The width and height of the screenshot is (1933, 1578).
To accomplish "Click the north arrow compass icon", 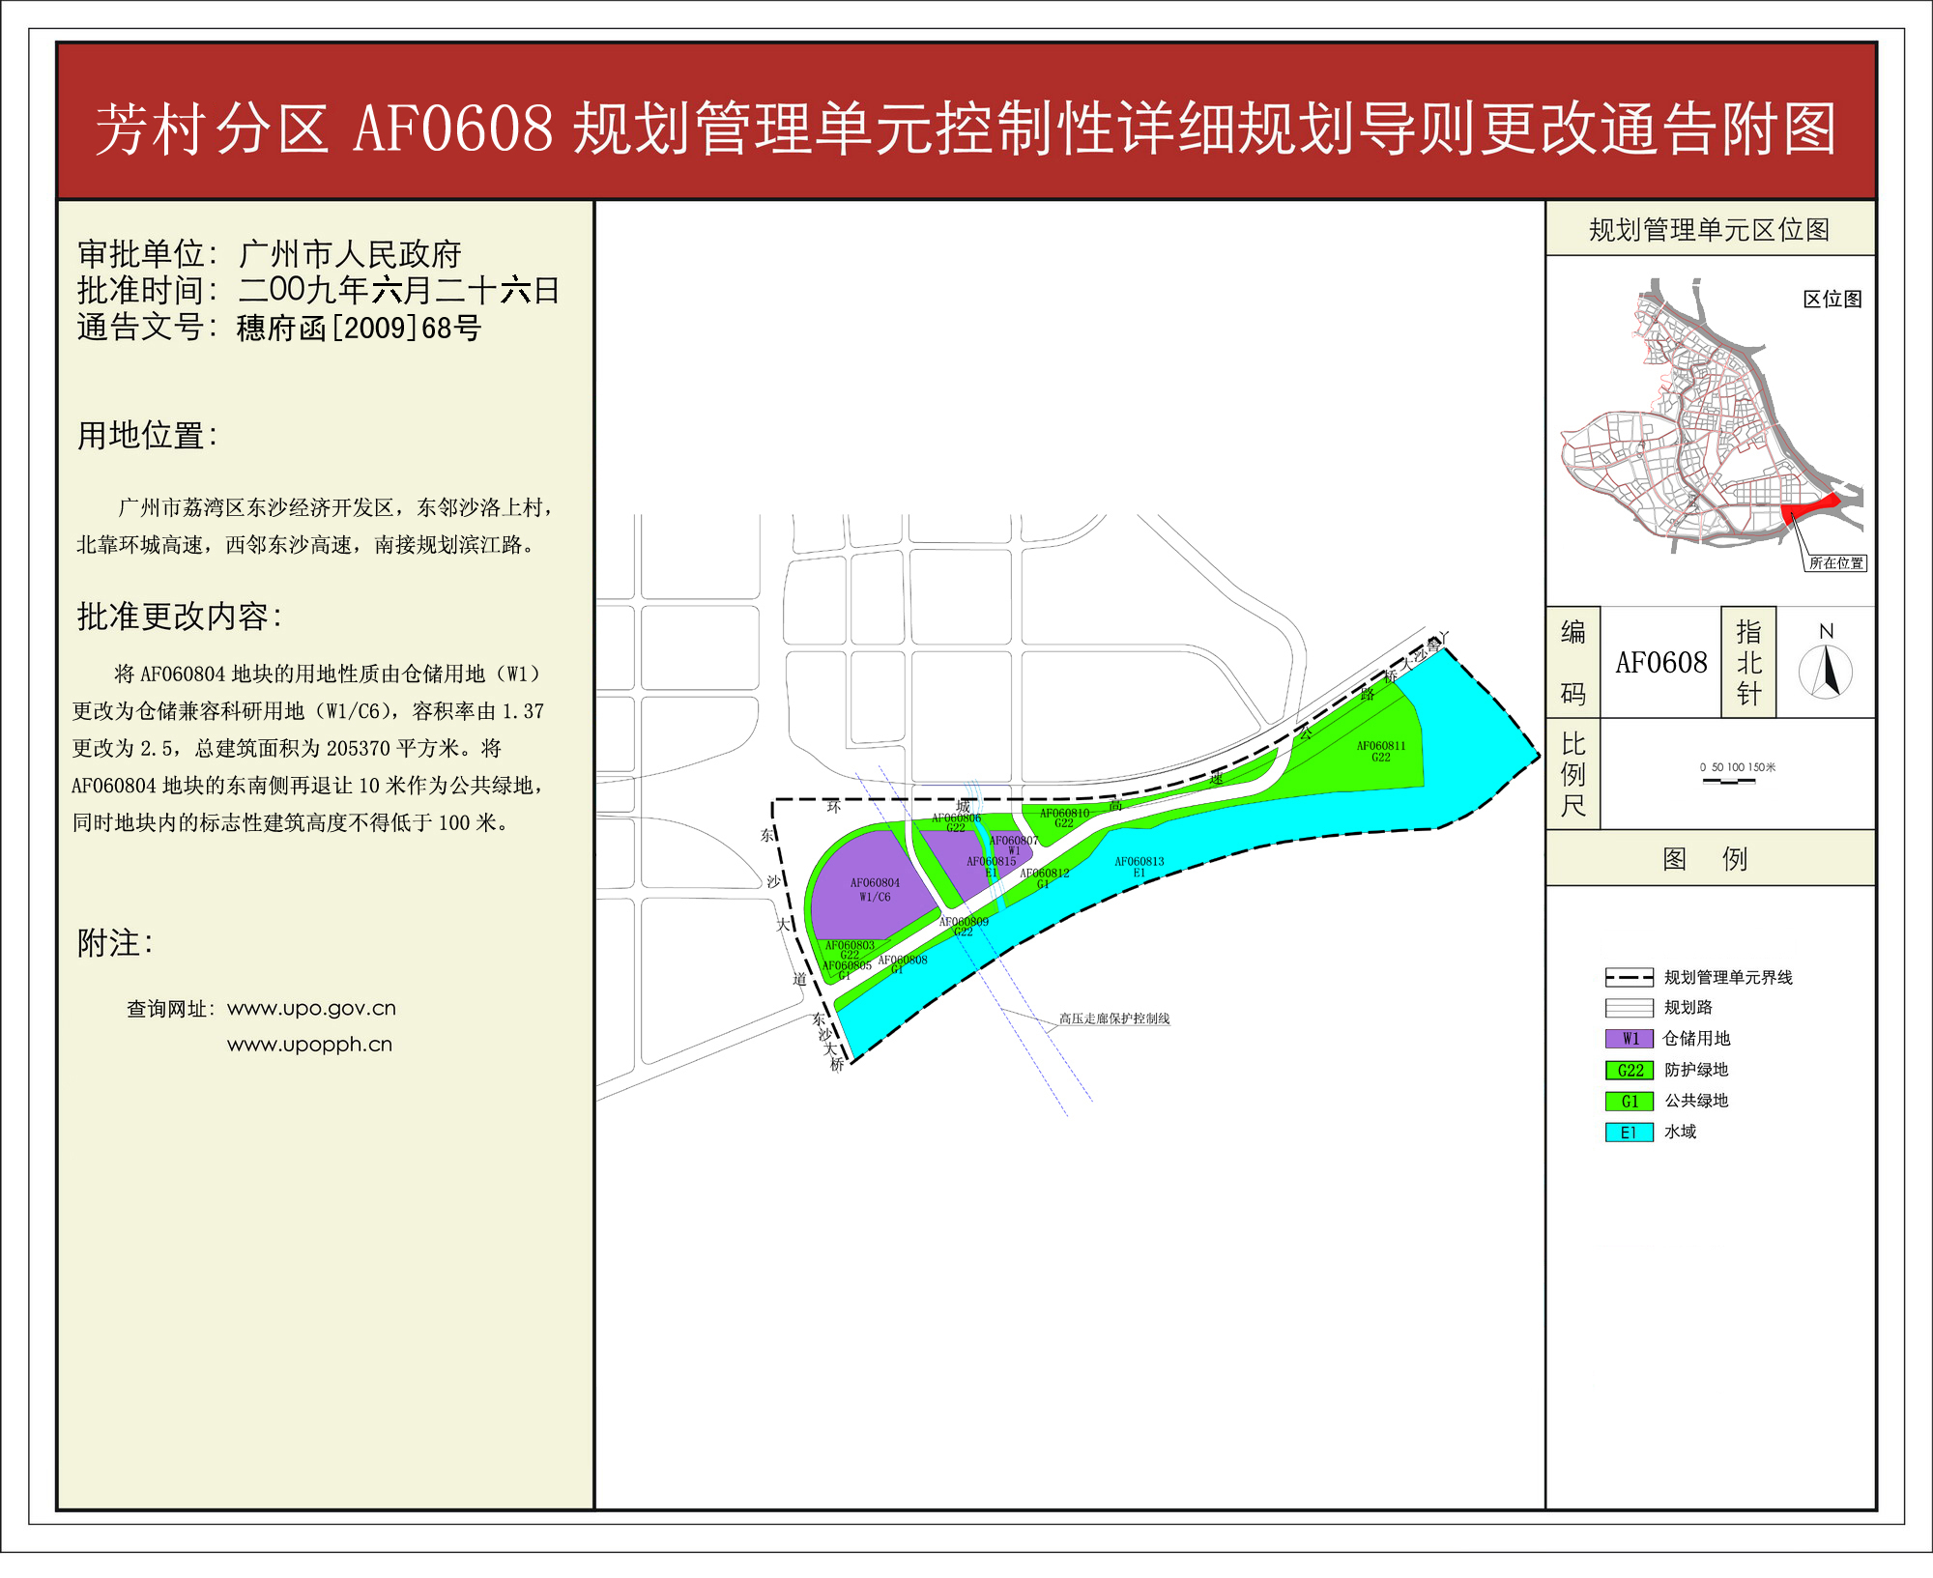I will tap(1825, 671).
